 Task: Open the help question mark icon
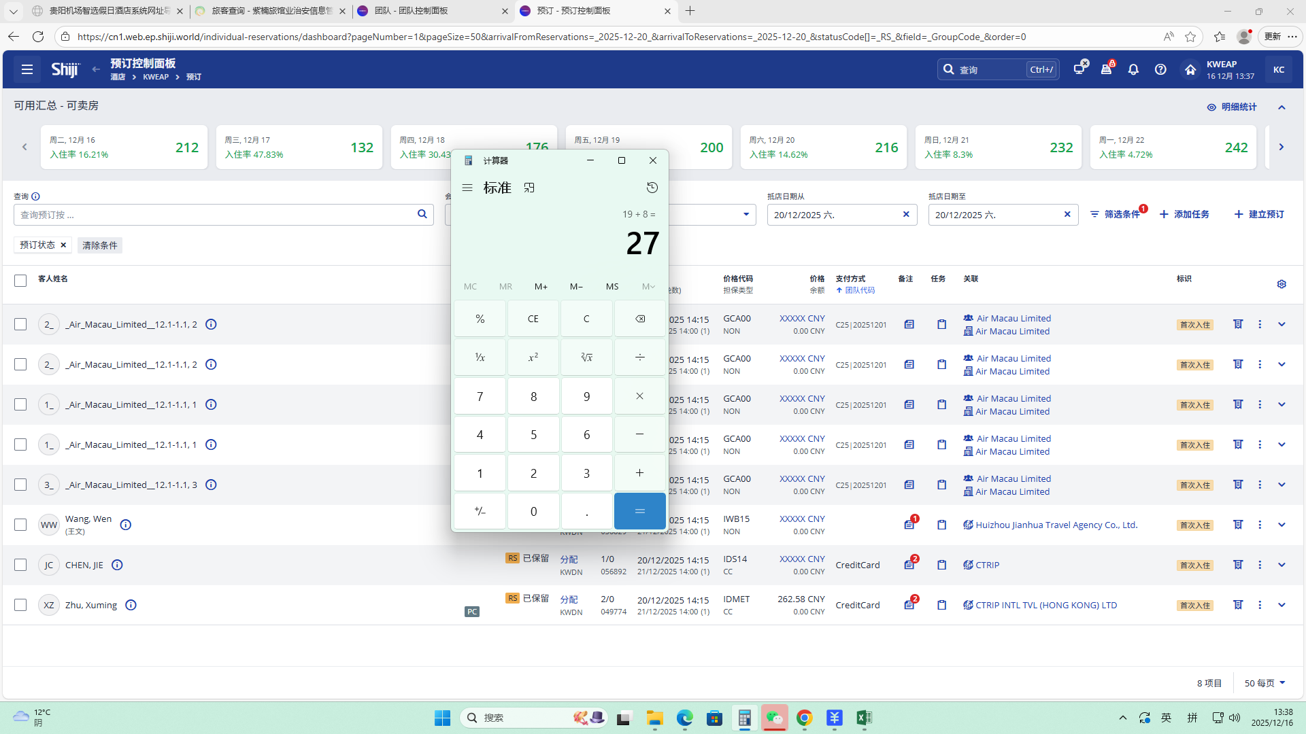click(1160, 69)
